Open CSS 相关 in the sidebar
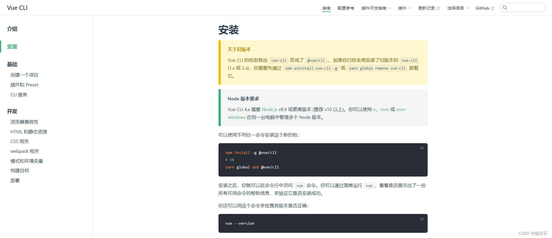552x238 pixels. (x=20, y=141)
